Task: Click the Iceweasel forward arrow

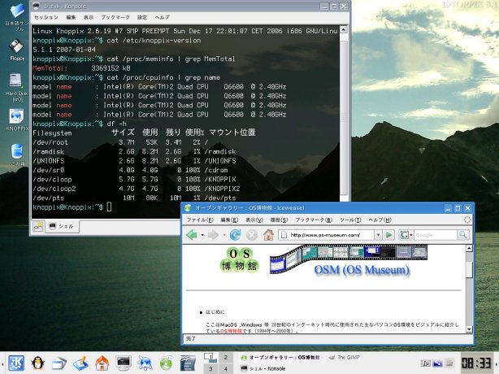Action: coord(213,235)
